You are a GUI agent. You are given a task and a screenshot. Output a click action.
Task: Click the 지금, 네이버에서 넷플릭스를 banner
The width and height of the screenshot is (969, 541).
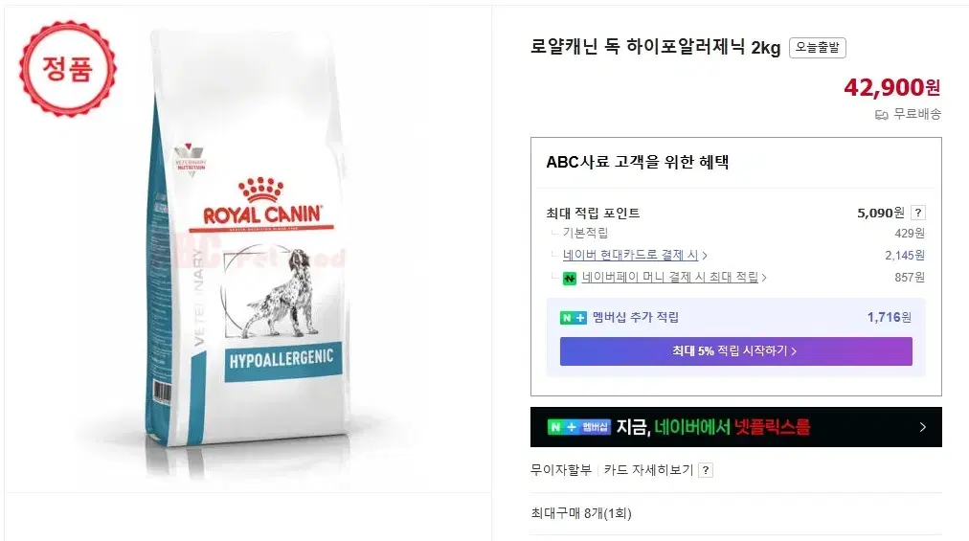click(x=735, y=427)
